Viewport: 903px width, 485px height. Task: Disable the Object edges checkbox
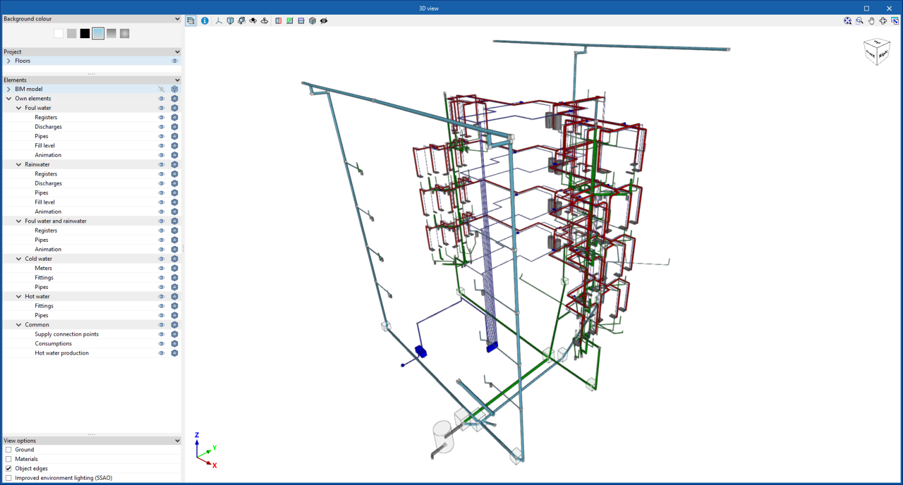click(x=8, y=468)
